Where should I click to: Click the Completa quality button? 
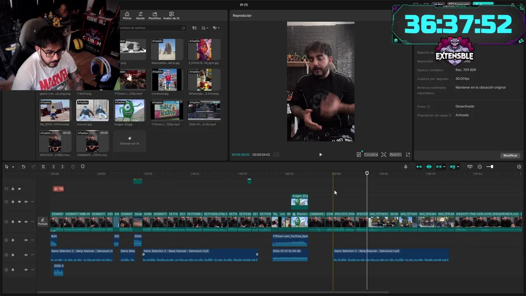pyautogui.click(x=371, y=155)
